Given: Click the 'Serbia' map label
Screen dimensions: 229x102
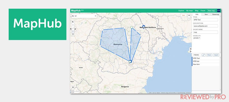Looking at the screenshot, I should [x=81, y=68].
